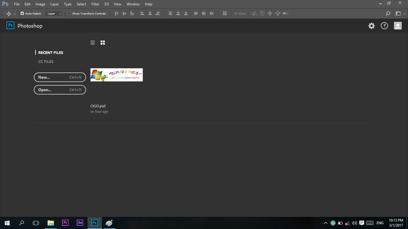Screen dimensions: 408x229
Task: Enable Show Transform Controls checkbox
Action: (69, 13)
